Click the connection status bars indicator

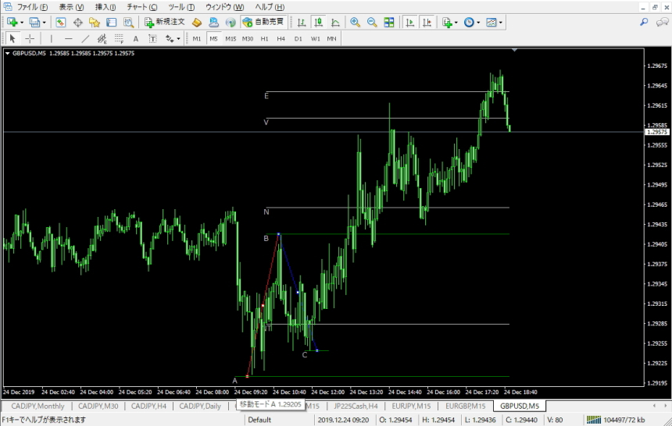pos(594,420)
